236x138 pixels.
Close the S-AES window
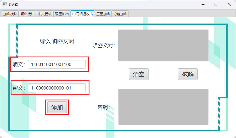[229, 4]
